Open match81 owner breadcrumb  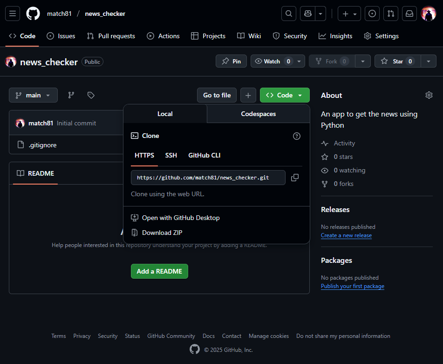coord(59,14)
